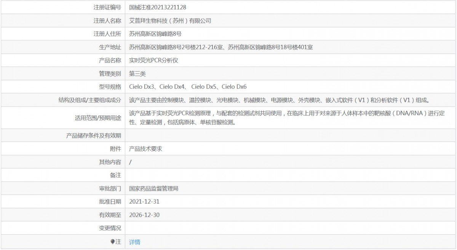Click the 型号规格 label
The height and width of the screenshot is (250, 457).
click(110, 87)
